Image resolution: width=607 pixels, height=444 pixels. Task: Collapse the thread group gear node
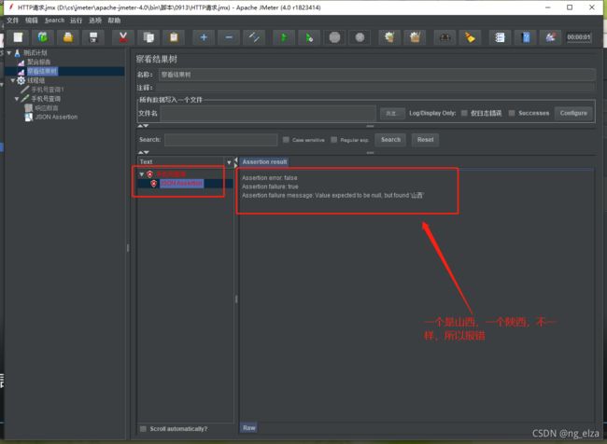tap(13, 80)
